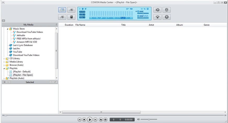
Task: Open the title bar menu dropdown arrow
Action: [x=3, y=3]
